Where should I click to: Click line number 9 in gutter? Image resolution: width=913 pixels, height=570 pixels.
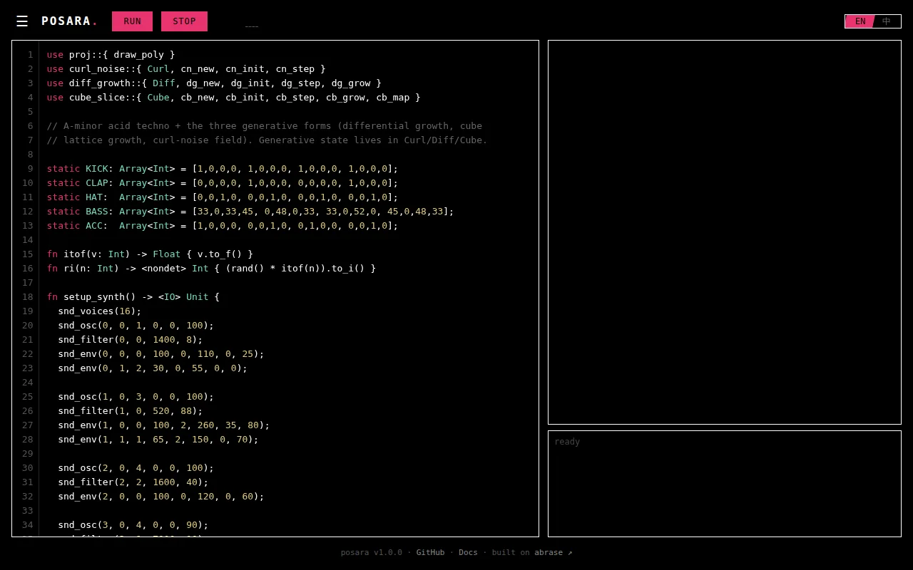30,169
